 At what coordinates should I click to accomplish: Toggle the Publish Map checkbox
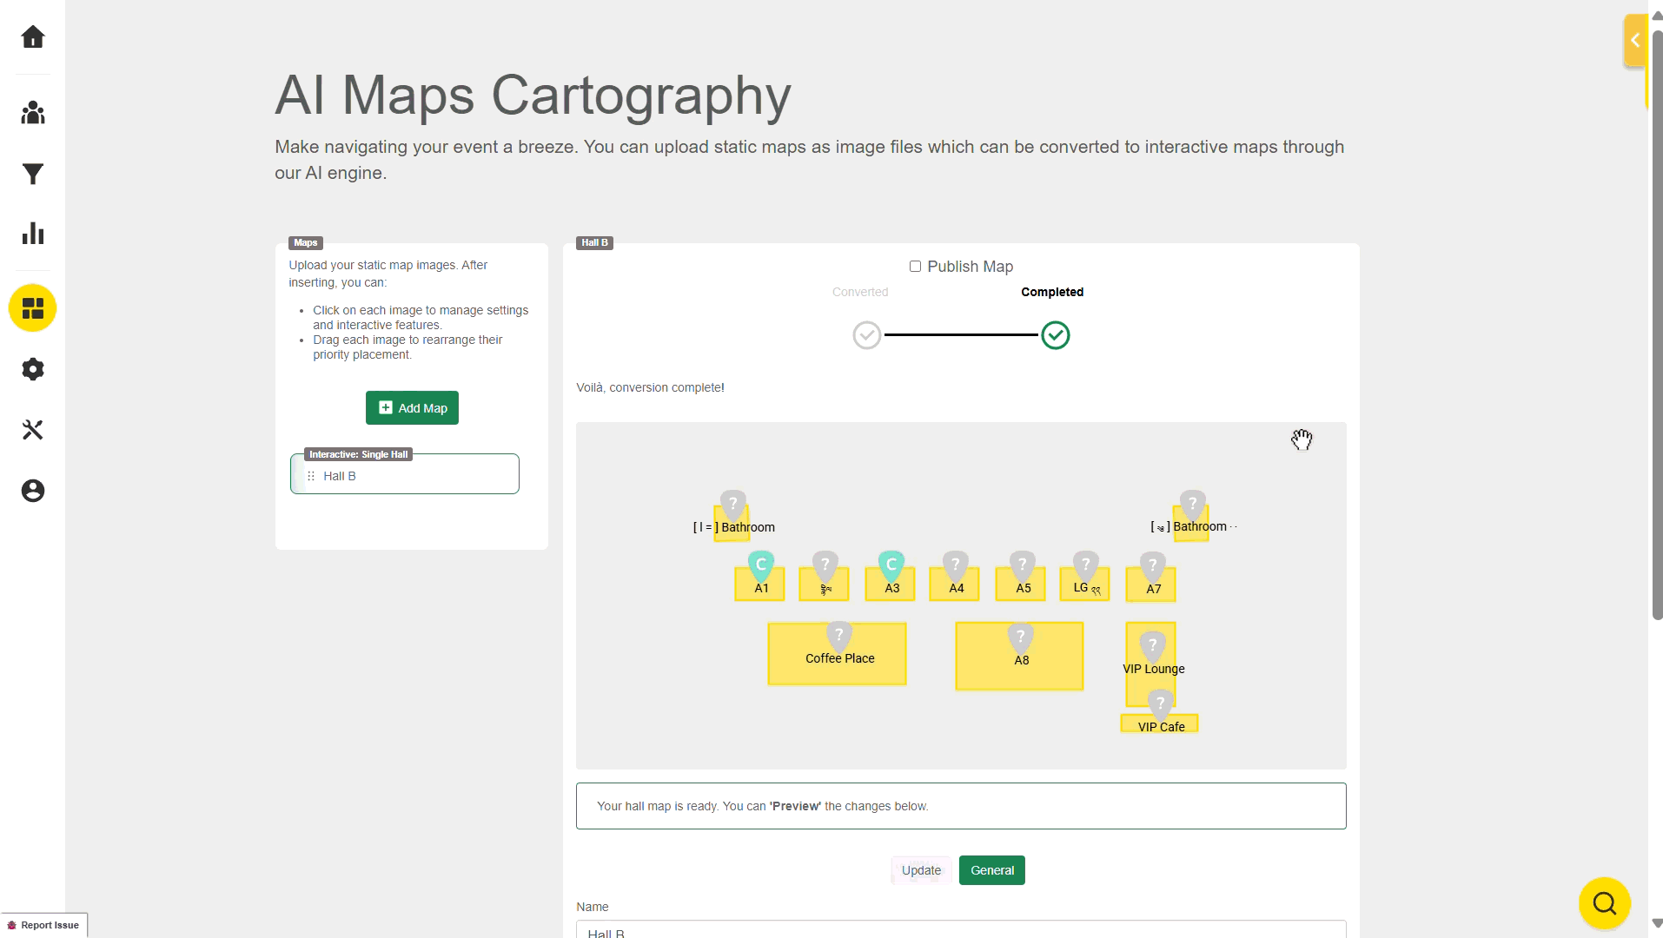click(915, 267)
